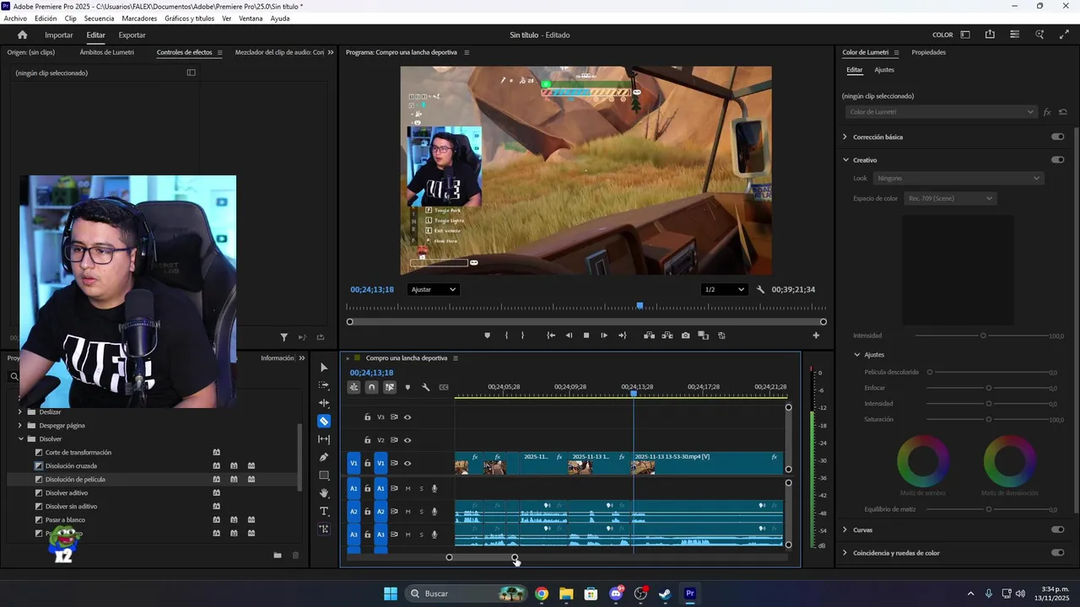This screenshot has height=607, width=1080.
Task: Toggle linked selection in timeline
Action: coord(389,388)
